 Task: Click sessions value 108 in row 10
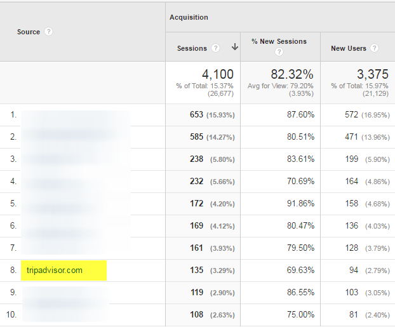click(x=196, y=314)
